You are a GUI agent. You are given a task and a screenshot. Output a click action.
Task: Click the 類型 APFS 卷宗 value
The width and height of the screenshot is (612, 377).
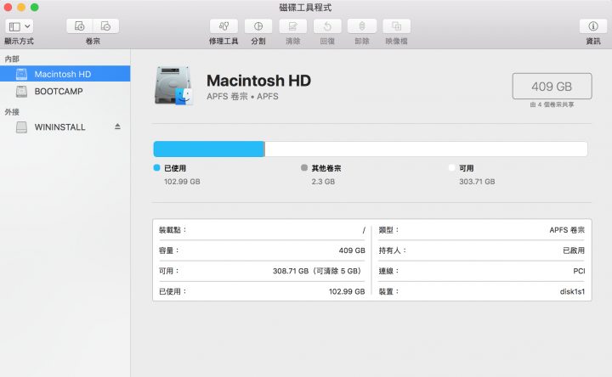(567, 230)
